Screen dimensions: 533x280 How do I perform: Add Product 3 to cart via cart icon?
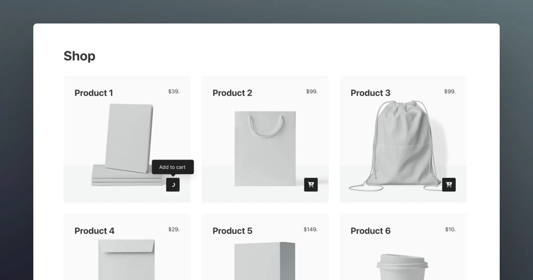[449, 185]
